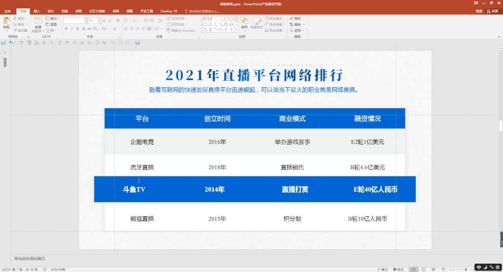The image size is (503, 272).
Task: Collapse the ribbon with the chevron
Action: coord(499,37)
